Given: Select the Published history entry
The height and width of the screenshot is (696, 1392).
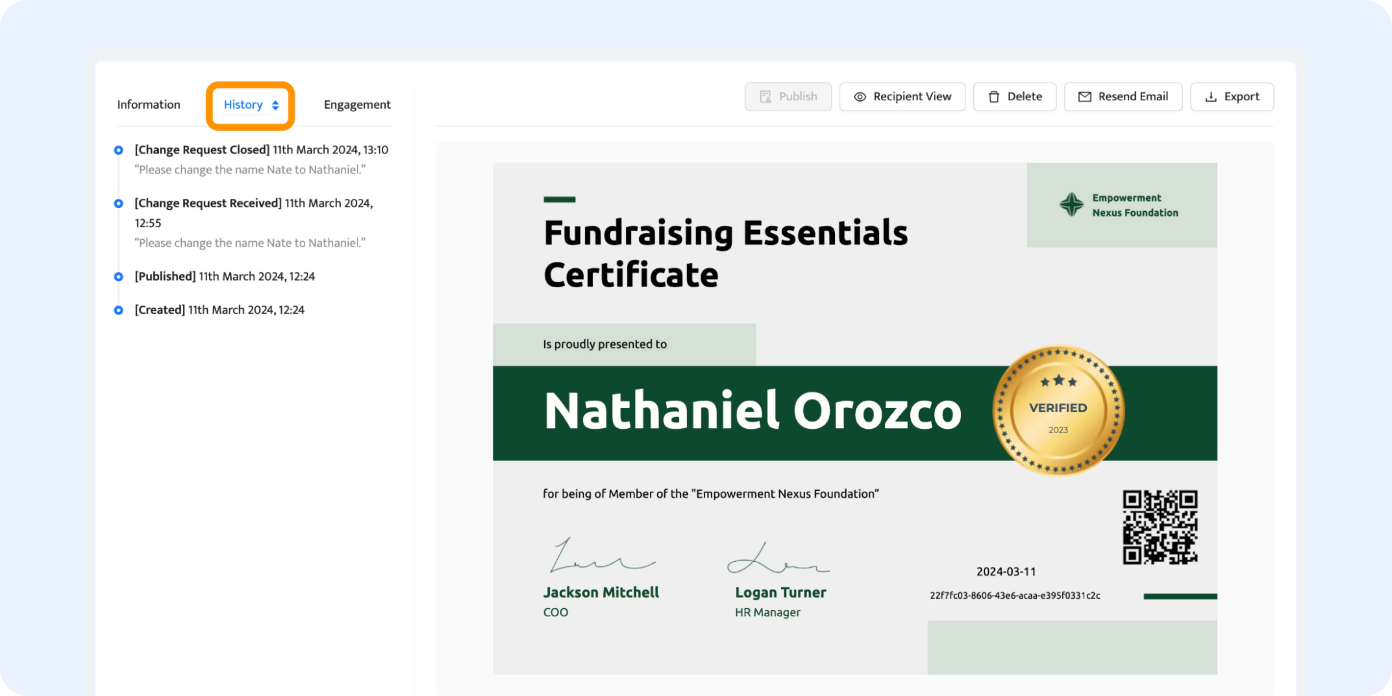Looking at the screenshot, I should pos(224,277).
